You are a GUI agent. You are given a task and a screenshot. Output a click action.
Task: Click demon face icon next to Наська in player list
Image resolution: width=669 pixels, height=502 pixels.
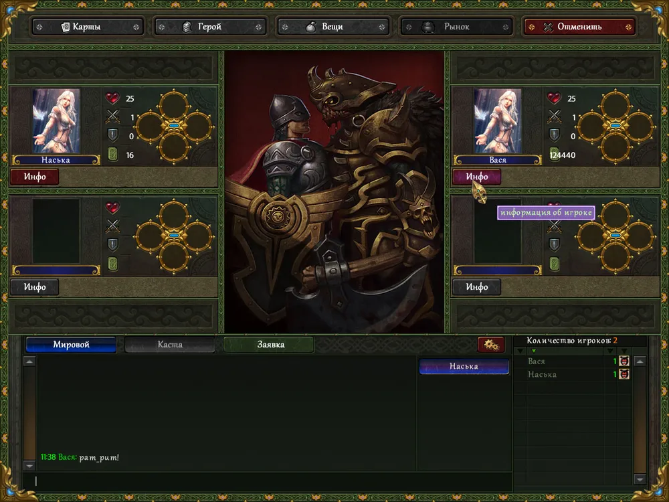coord(624,374)
